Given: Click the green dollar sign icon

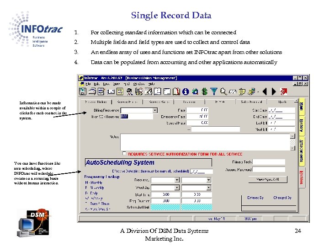Looking at the screenshot, I should point(204,91).
